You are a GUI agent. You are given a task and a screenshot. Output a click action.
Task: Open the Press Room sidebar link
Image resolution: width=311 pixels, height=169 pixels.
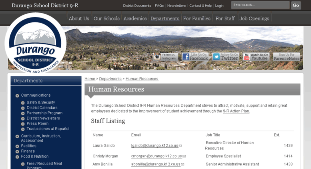pyautogui.click(x=38, y=123)
